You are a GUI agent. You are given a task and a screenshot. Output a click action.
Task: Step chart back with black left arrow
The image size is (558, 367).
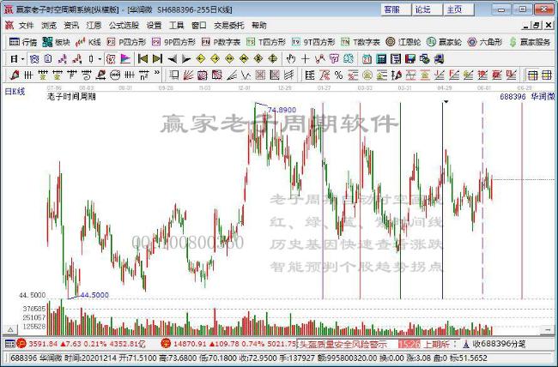tap(173, 58)
